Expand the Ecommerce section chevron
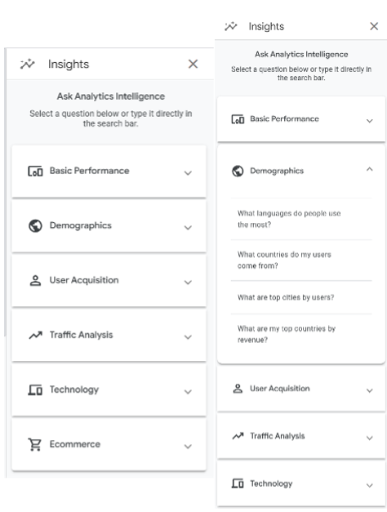Image resolution: width=387 pixels, height=512 pixels. click(x=188, y=447)
